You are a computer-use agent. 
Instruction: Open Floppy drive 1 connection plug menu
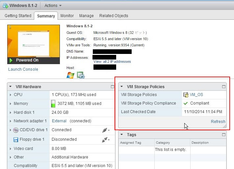[106, 140]
